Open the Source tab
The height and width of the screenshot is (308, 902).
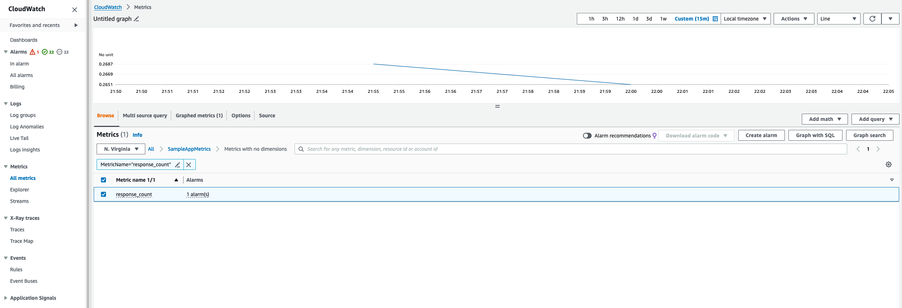(267, 115)
